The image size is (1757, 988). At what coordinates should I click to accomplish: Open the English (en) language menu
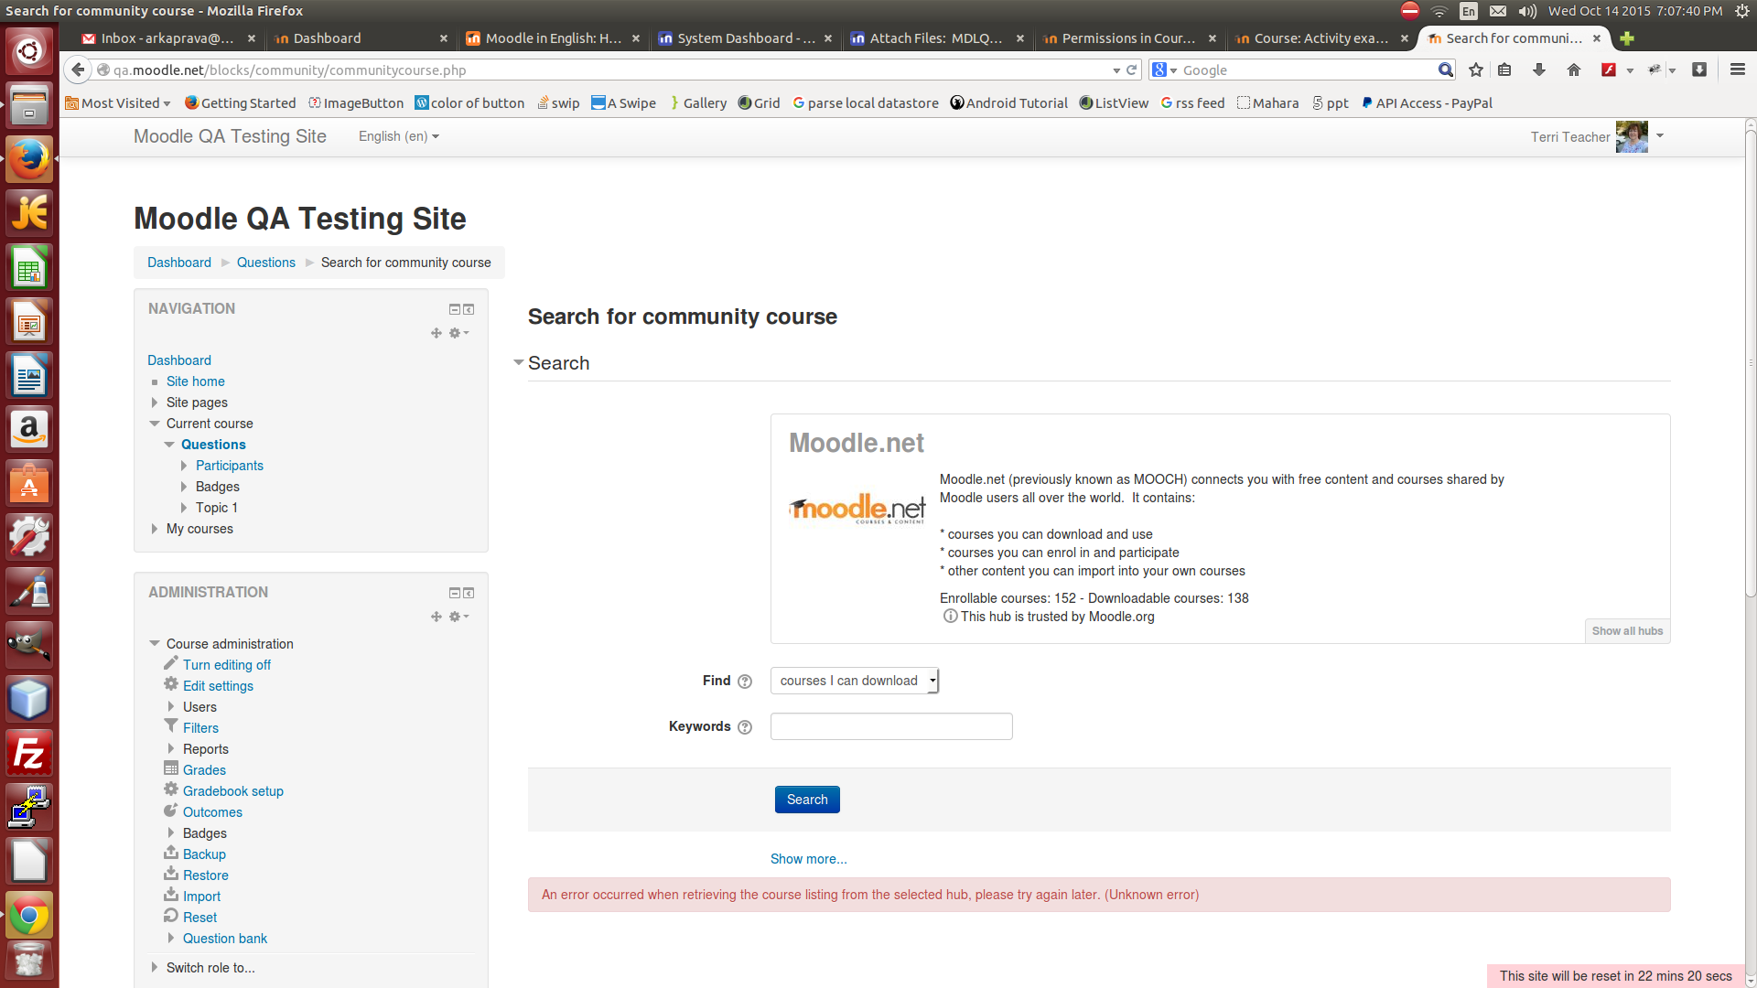click(398, 136)
